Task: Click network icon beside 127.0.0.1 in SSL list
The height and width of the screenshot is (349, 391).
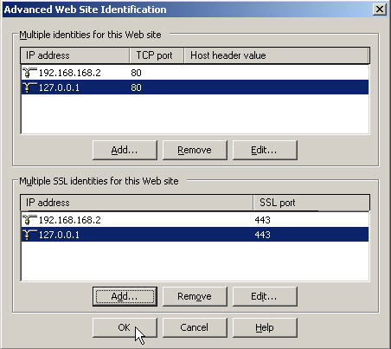Action: (x=29, y=235)
